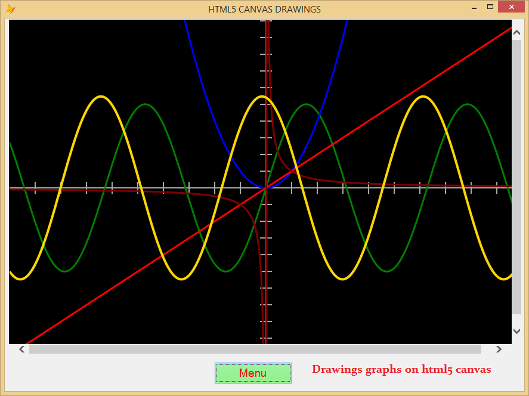Click the horizontal scrollbar thumb
529x396 pixels.
[x=256, y=349]
